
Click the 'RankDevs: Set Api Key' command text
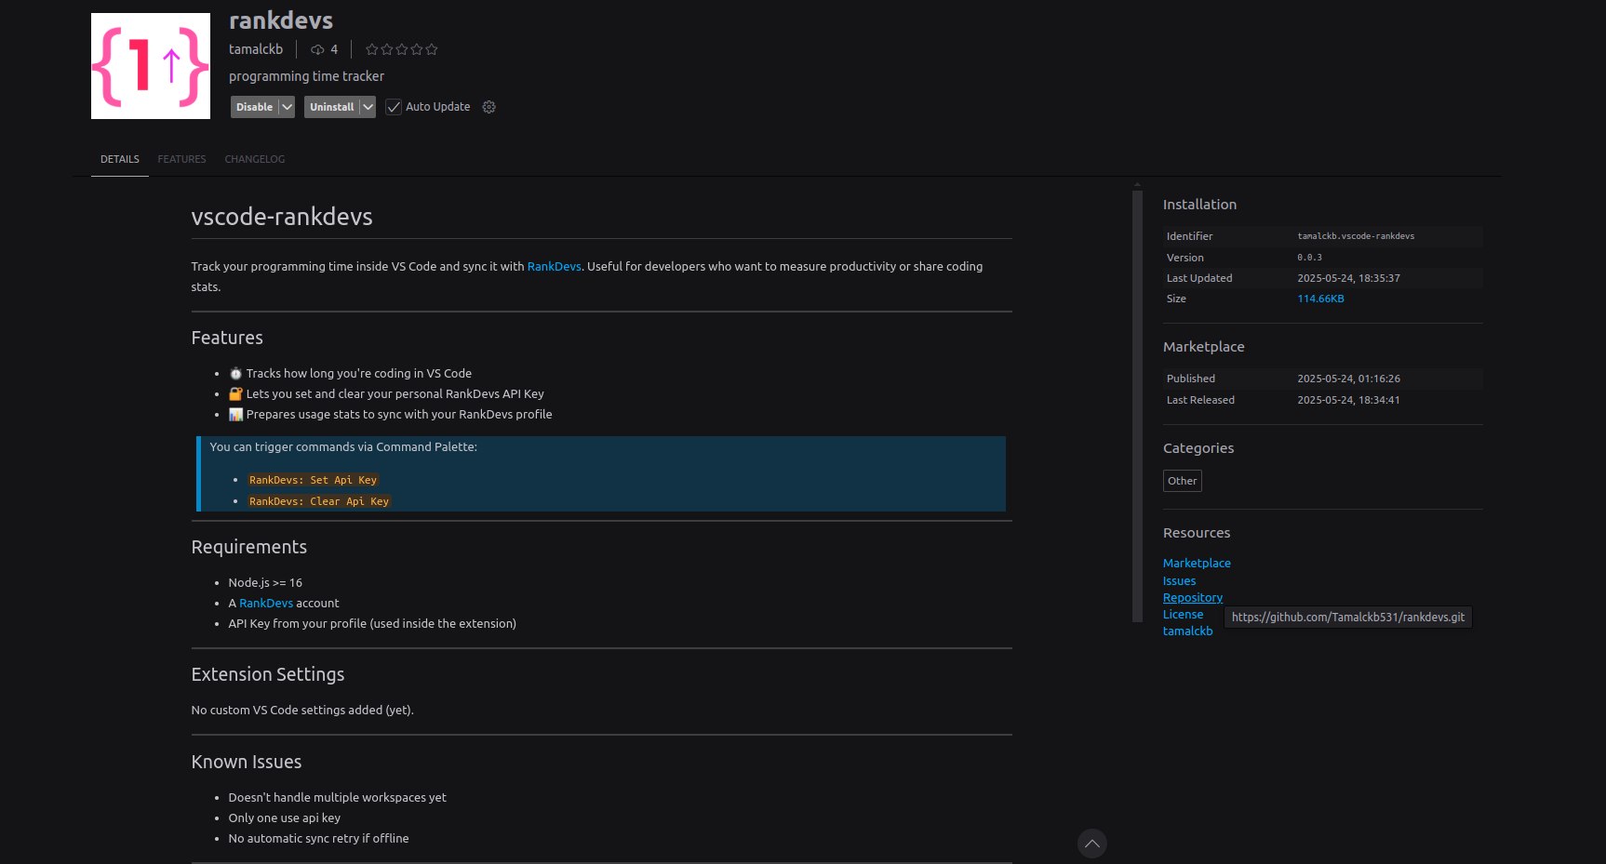pyautogui.click(x=314, y=480)
